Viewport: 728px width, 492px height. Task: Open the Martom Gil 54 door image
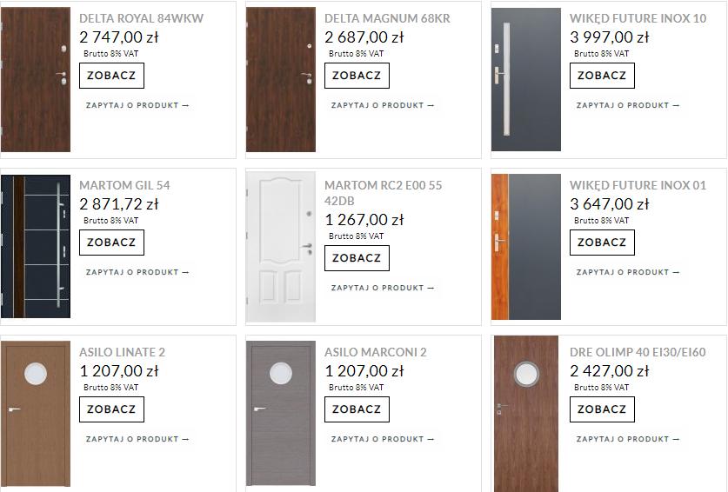click(x=36, y=247)
